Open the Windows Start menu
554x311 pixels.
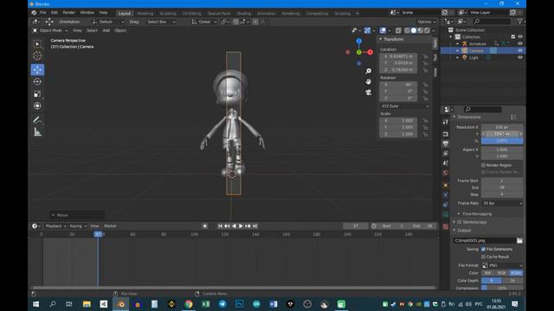(36, 304)
